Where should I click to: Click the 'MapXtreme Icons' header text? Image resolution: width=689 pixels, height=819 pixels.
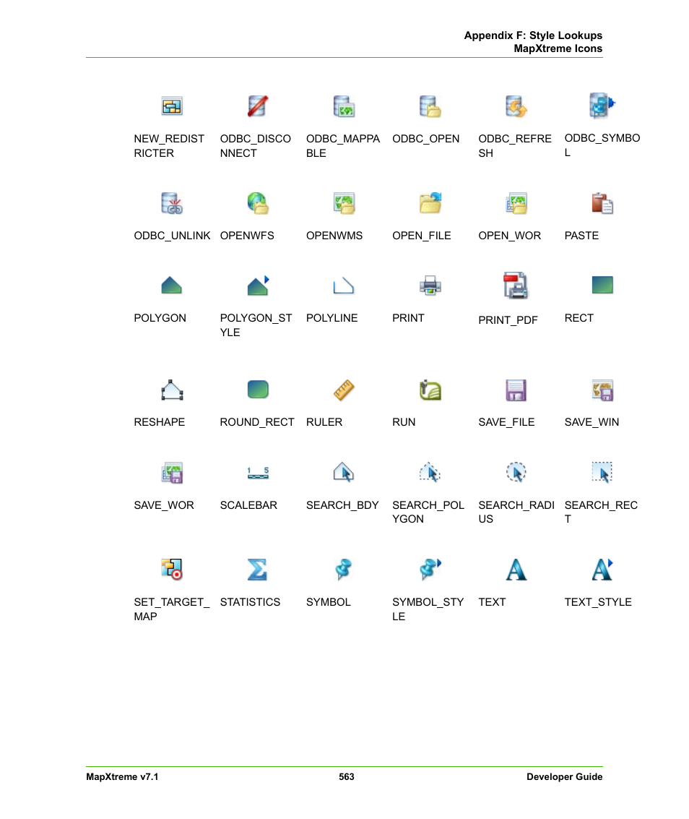[x=558, y=48]
